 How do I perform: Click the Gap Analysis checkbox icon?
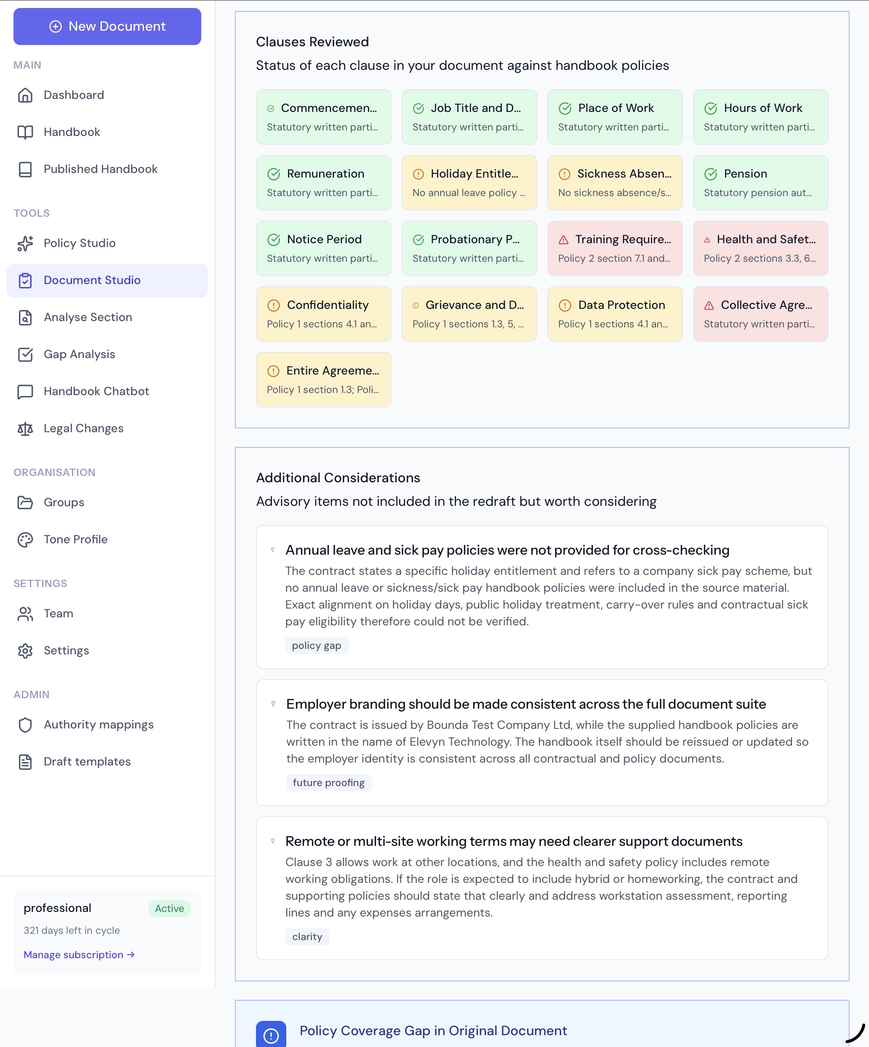point(25,354)
